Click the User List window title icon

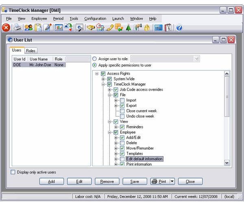pyautogui.click(x=10, y=40)
